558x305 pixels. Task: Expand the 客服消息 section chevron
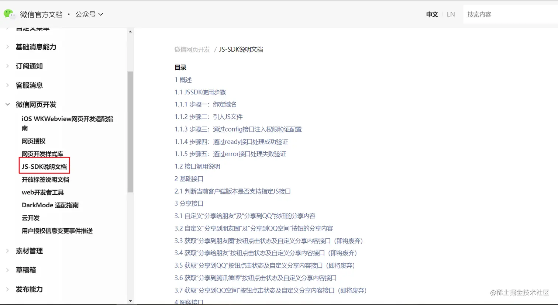pos(7,85)
